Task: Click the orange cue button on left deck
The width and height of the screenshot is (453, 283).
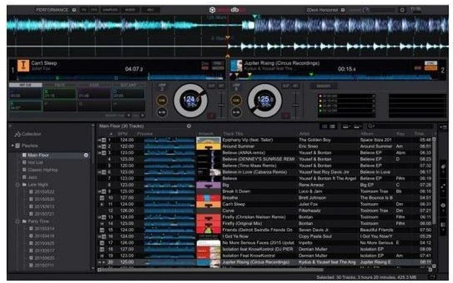Action: click(162, 100)
